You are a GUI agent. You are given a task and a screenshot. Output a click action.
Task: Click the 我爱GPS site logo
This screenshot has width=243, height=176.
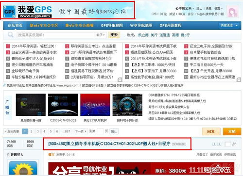pyautogui.click(x=28, y=12)
